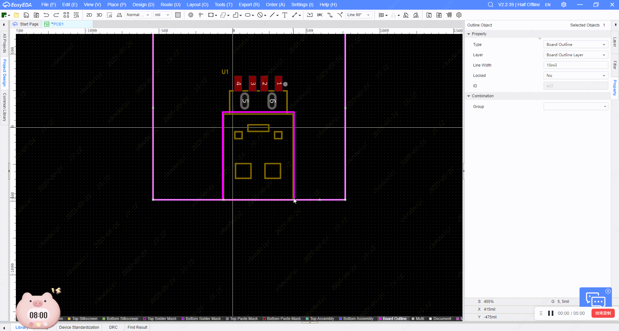The width and height of the screenshot is (619, 331).
Task: Toggle the grid display icon
Action: pos(178,15)
